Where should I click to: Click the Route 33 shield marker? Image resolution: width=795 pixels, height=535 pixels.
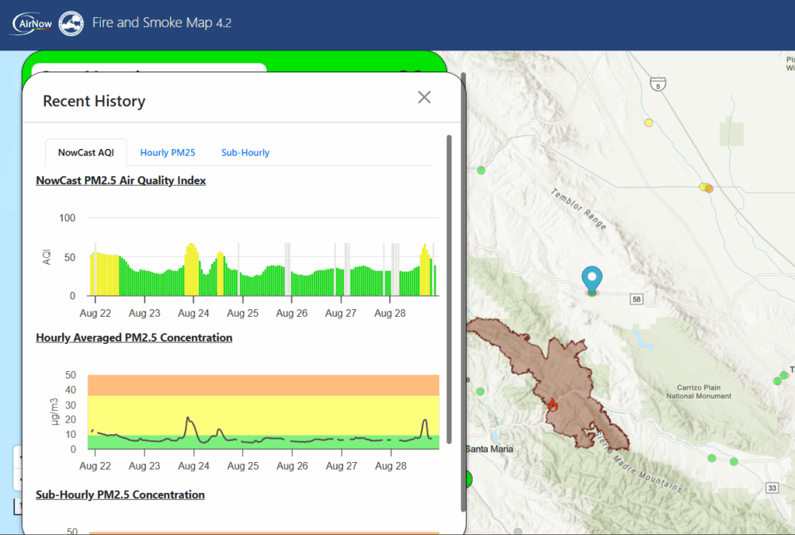coord(771,488)
